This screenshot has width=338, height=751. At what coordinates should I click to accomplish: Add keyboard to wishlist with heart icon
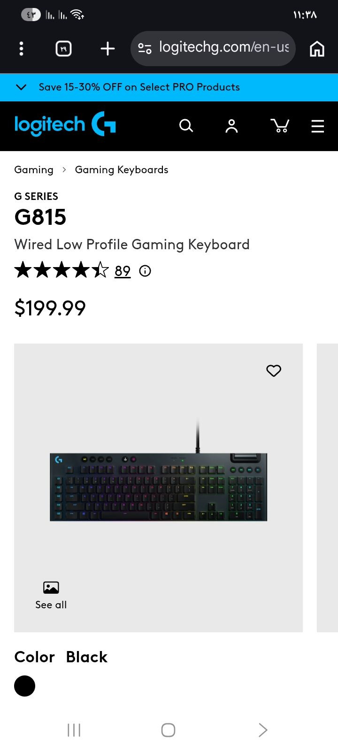[274, 371]
